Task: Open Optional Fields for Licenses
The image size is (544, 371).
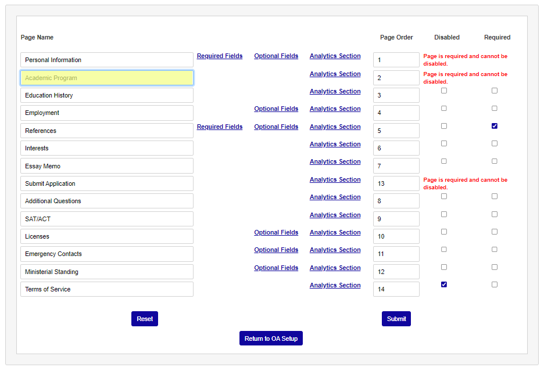Action: [x=276, y=232]
